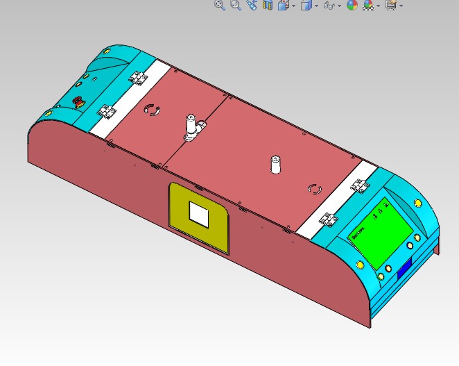Open View Orientation dropdown arrow
The width and height of the screenshot is (459, 366).
pos(293,6)
